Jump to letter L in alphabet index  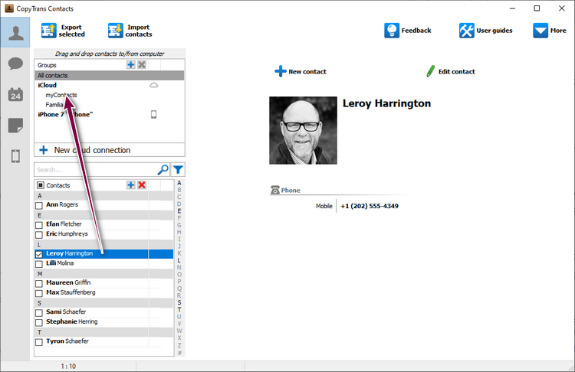[179, 260]
